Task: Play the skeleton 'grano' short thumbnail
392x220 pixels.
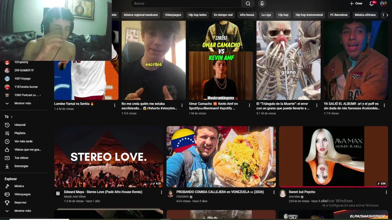Action: [x=288, y=60]
